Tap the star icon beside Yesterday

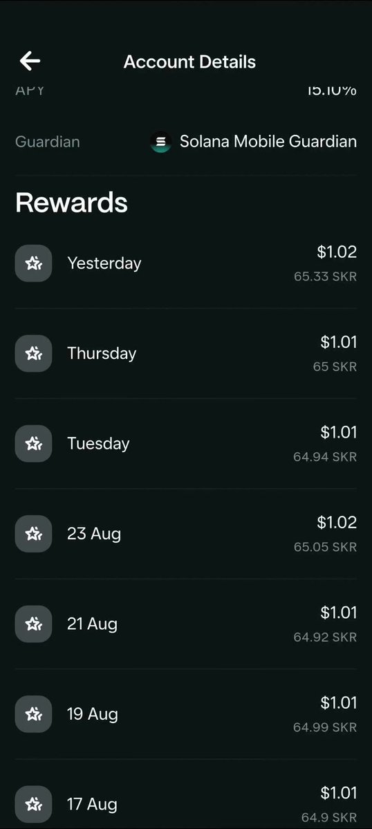click(33, 263)
